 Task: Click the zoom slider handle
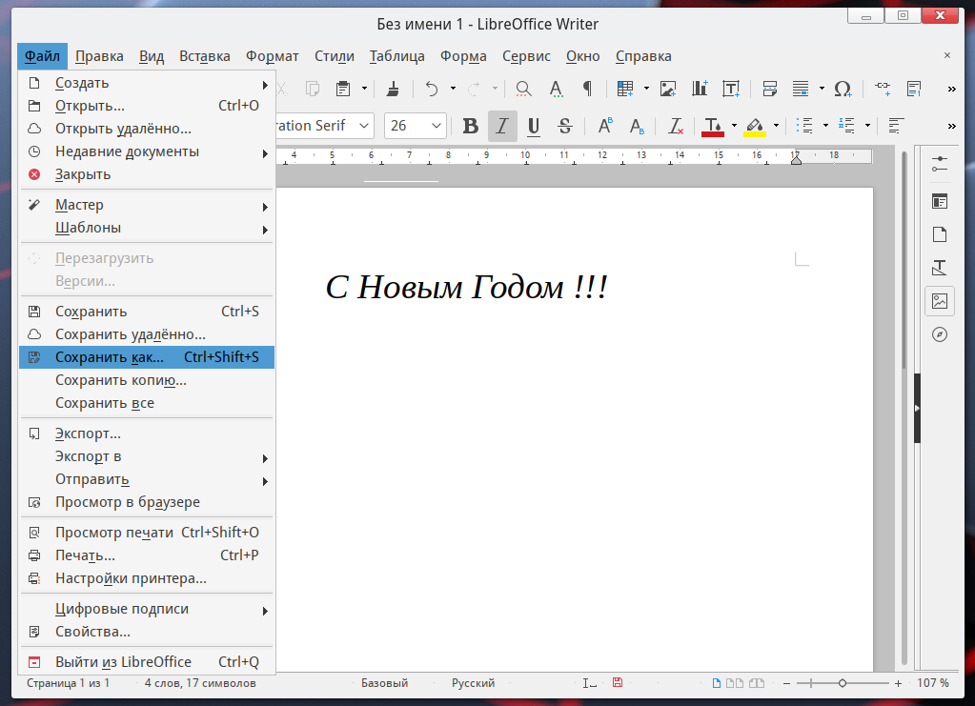pos(843,683)
